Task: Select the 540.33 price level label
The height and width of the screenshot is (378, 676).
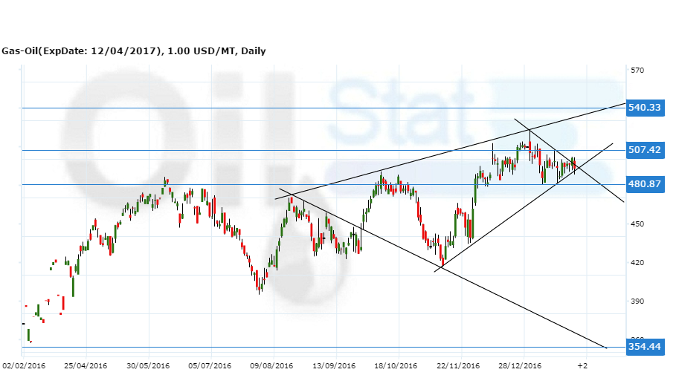Action: tap(644, 108)
